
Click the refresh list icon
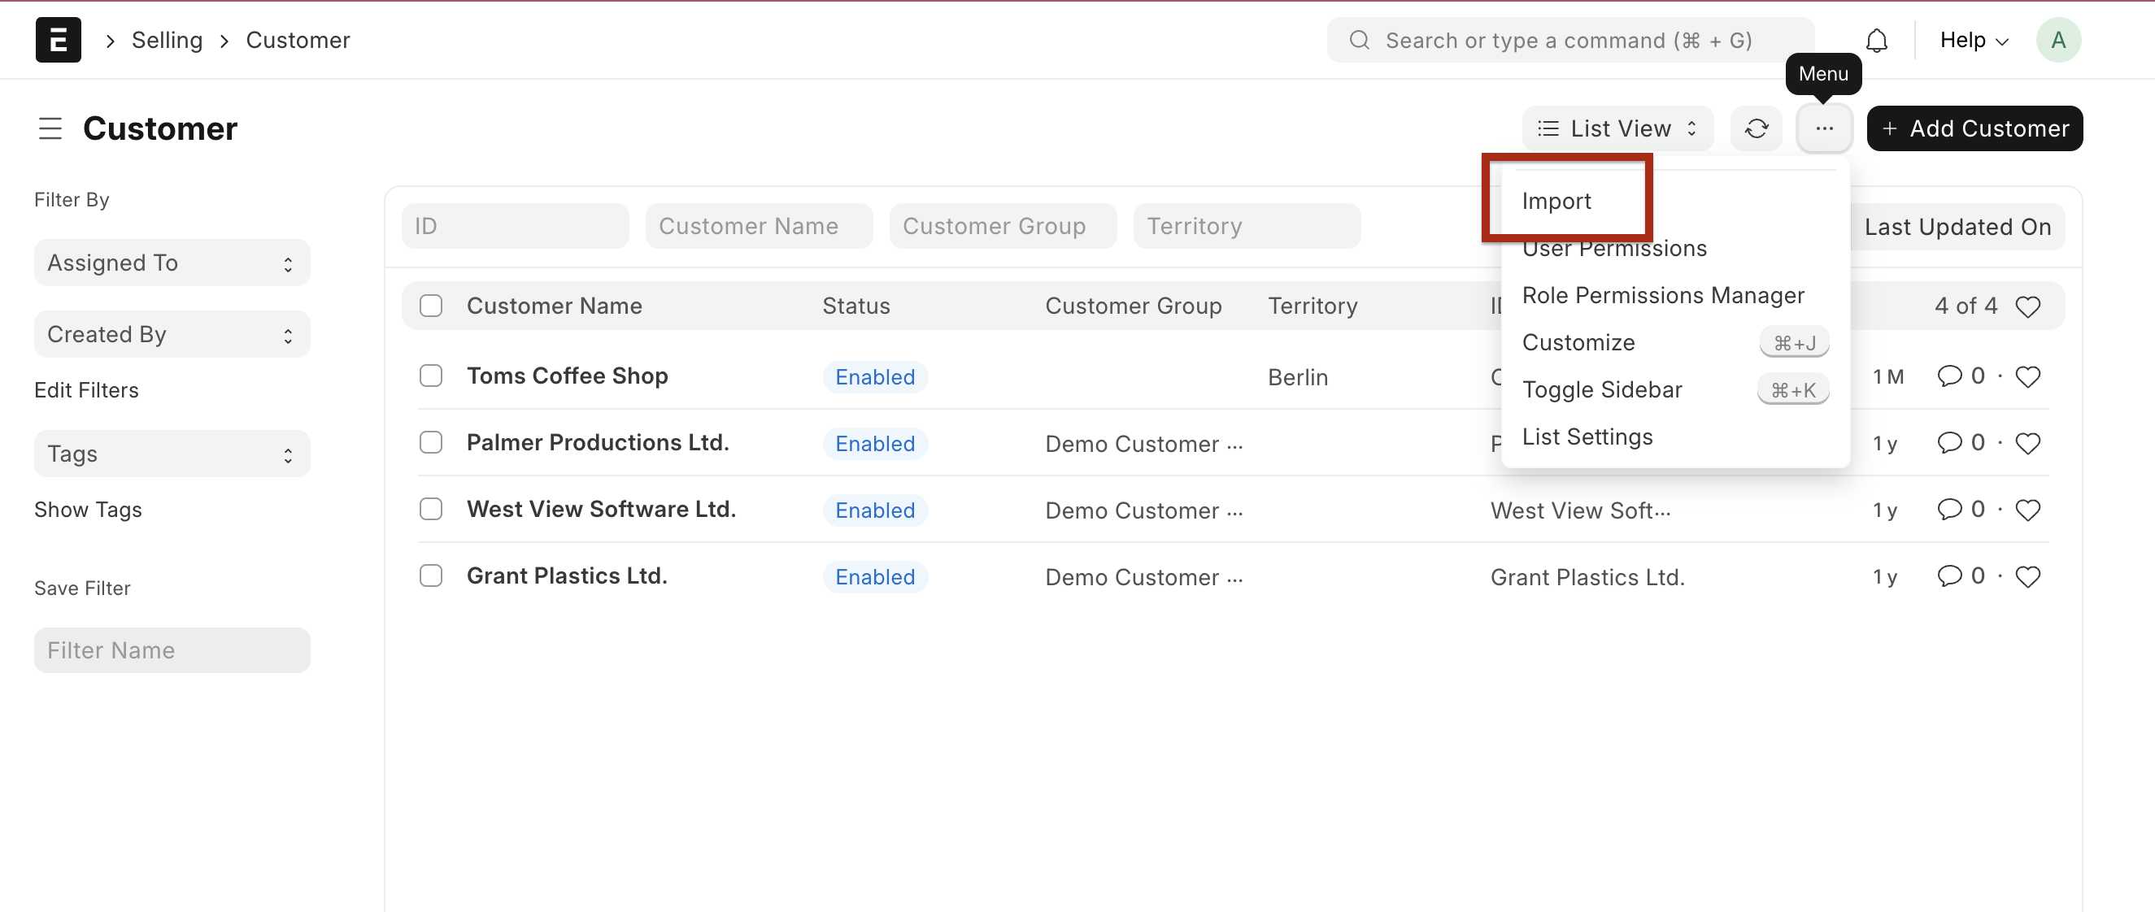[1756, 128]
